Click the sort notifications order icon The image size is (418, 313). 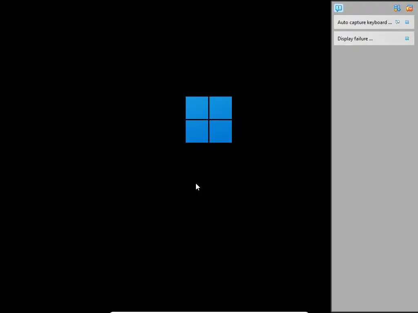397,8
